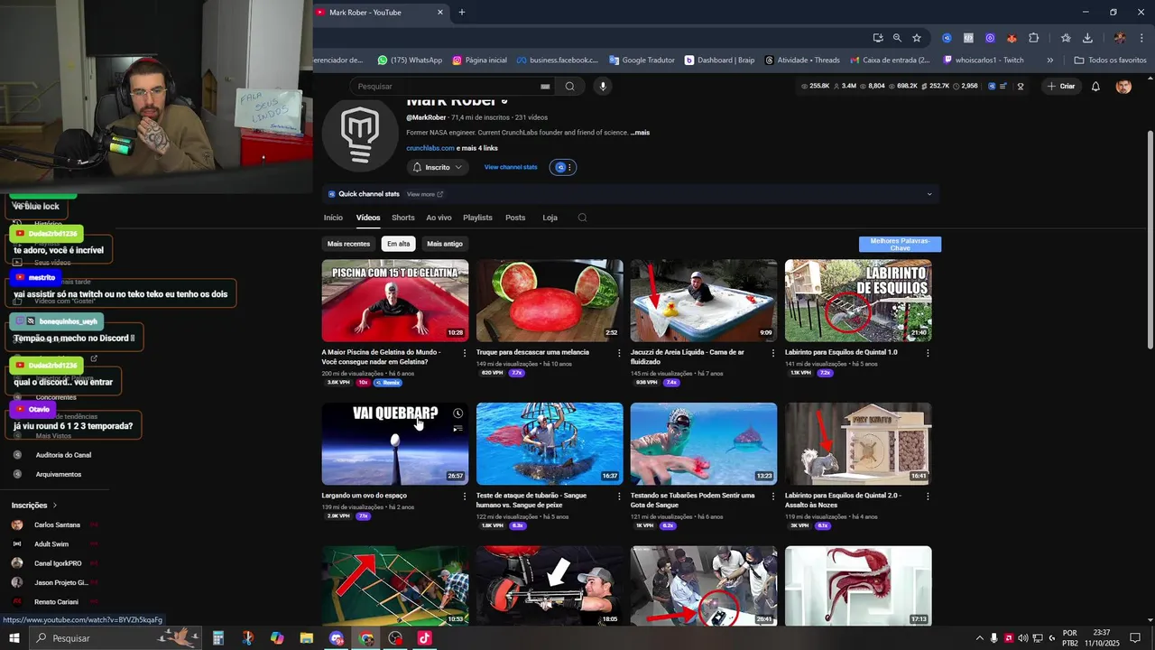Click the 'View channel stats' link
The width and height of the screenshot is (1155, 650).
point(511,167)
